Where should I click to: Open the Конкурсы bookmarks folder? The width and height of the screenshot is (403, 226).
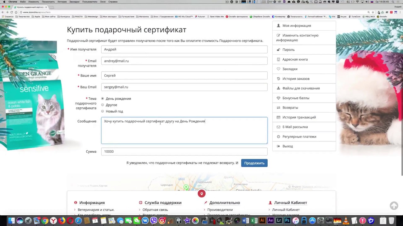pyautogui.click(x=64, y=17)
